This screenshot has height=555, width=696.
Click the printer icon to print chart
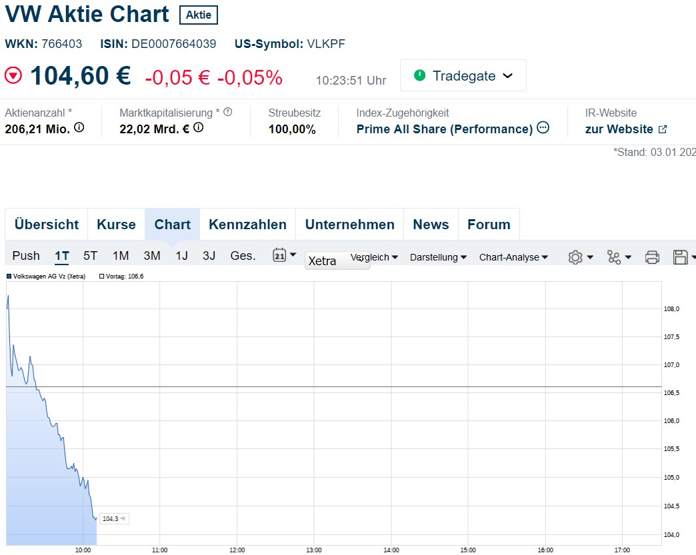pos(652,257)
